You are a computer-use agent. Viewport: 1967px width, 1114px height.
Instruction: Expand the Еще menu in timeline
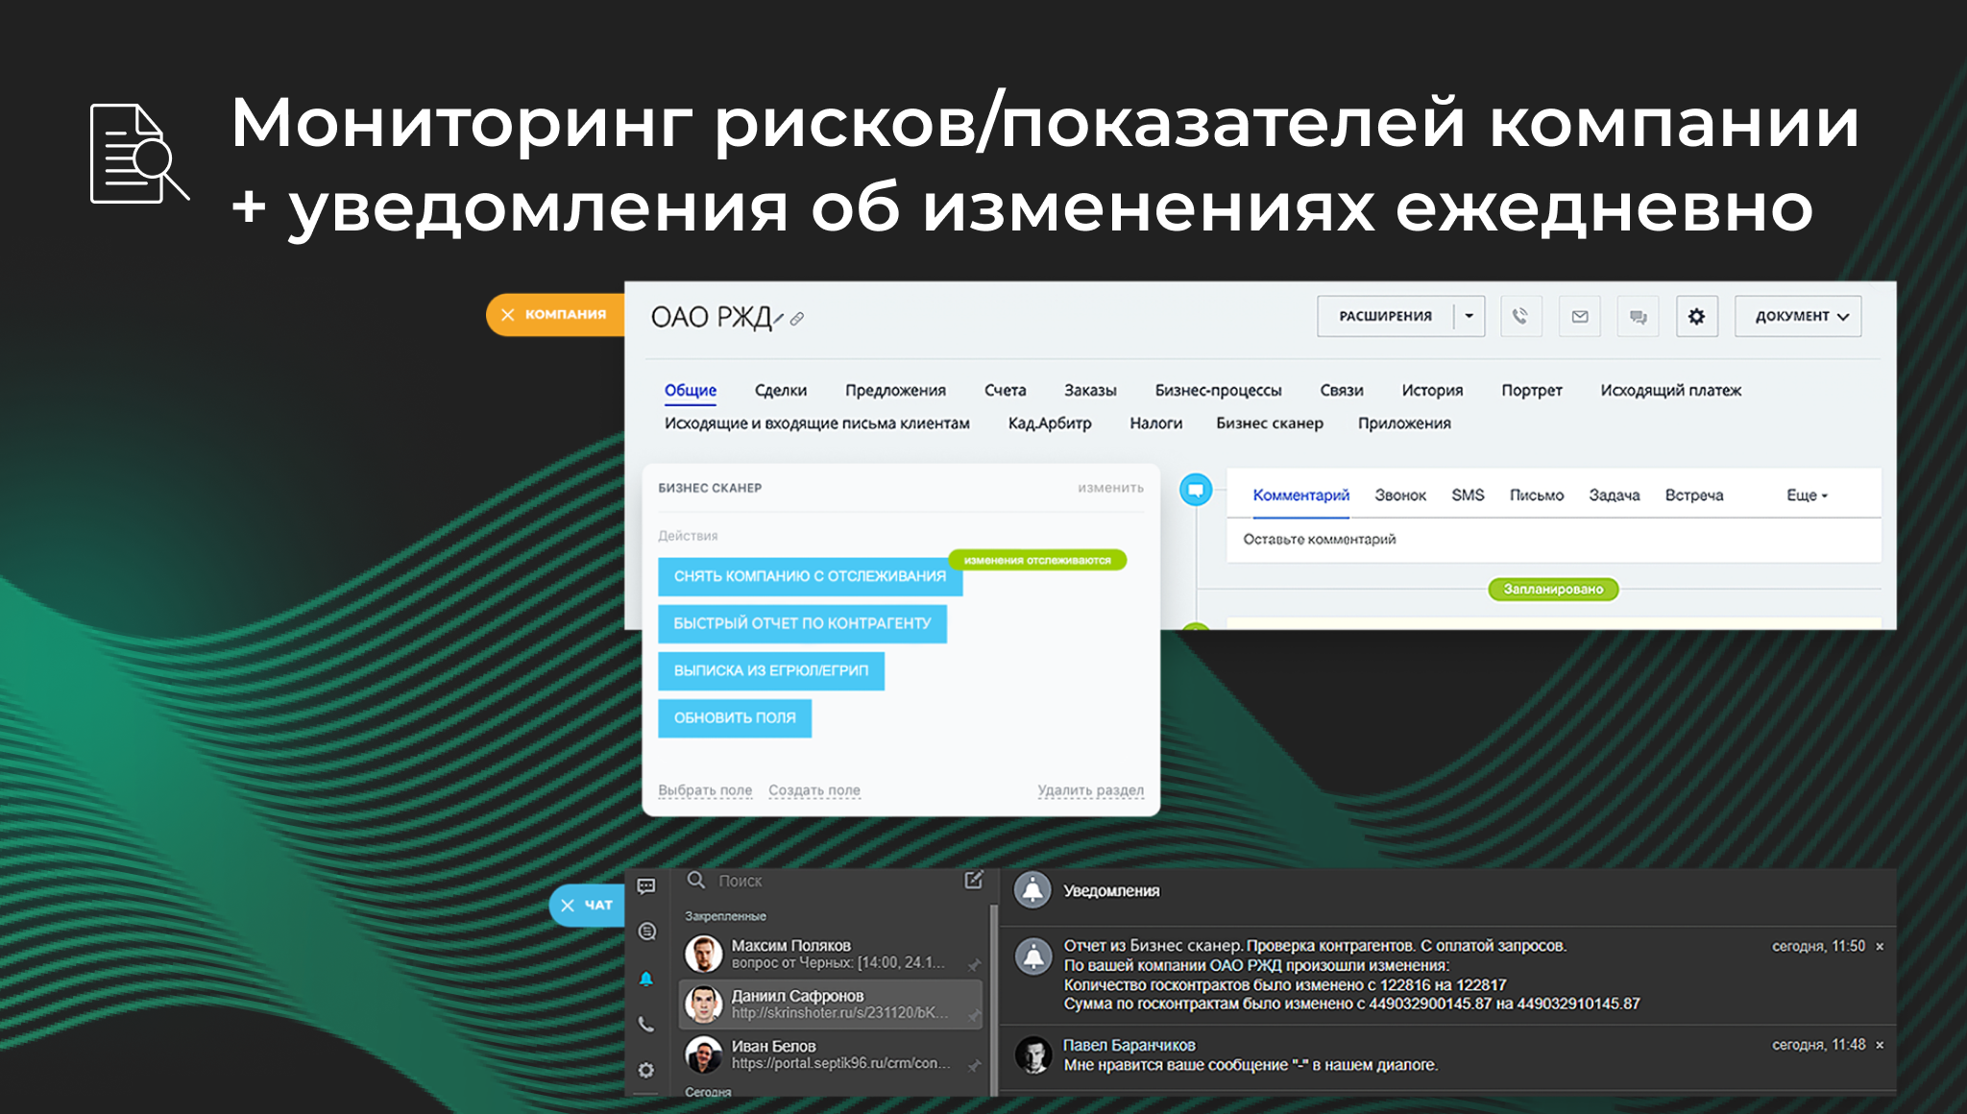coord(1807,496)
